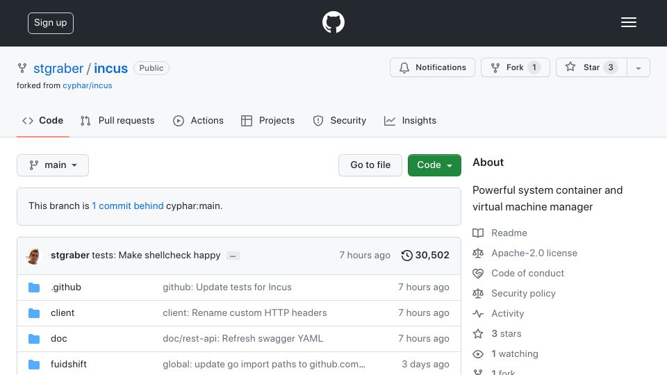
Task: Select the Code tab
Action: pos(42,121)
